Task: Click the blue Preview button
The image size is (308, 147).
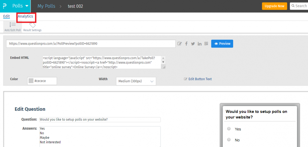Action: [222, 44]
